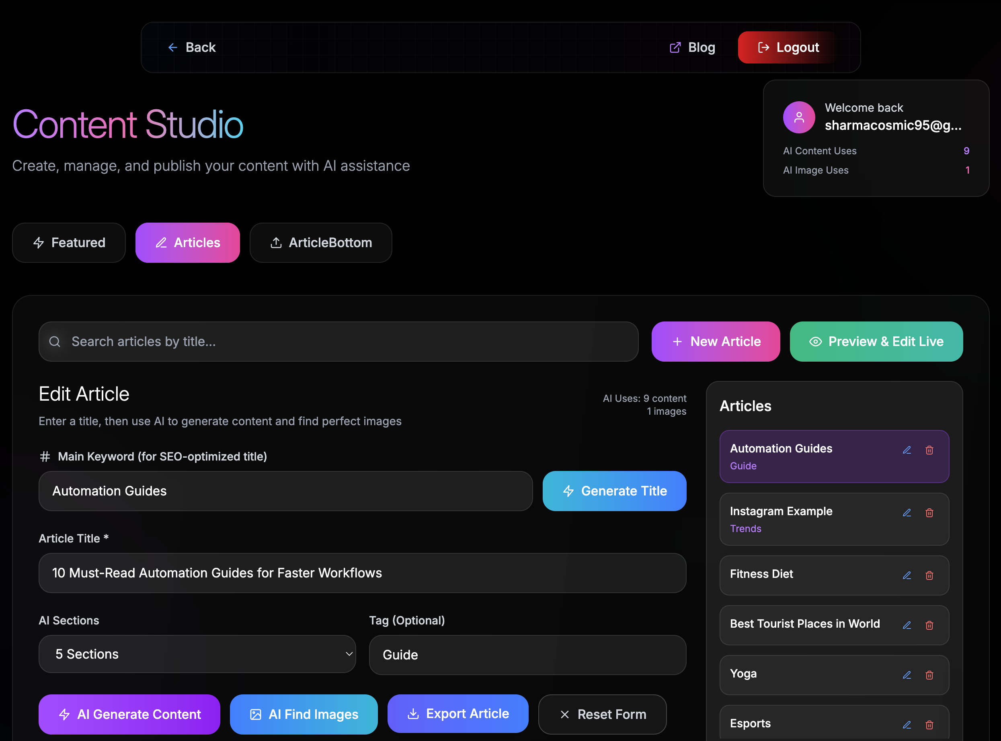Delete the Fitness Diet article
The image size is (1001, 741).
[929, 575]
